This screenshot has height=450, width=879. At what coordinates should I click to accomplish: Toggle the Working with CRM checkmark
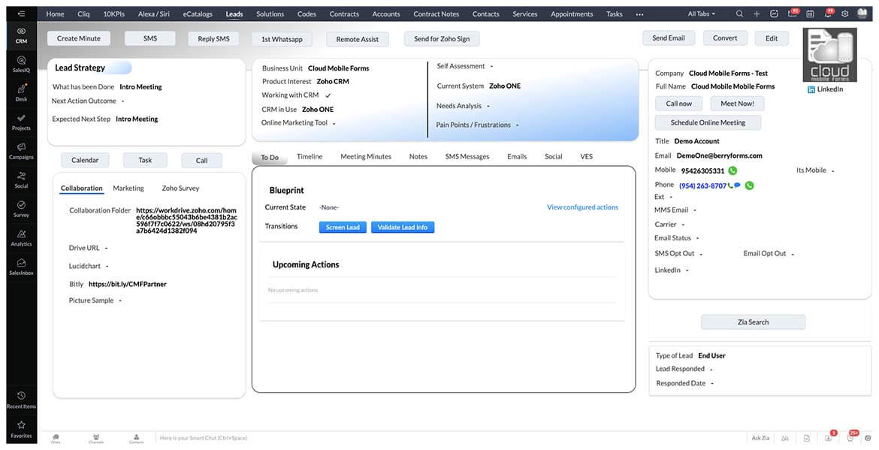click(328, 95)
